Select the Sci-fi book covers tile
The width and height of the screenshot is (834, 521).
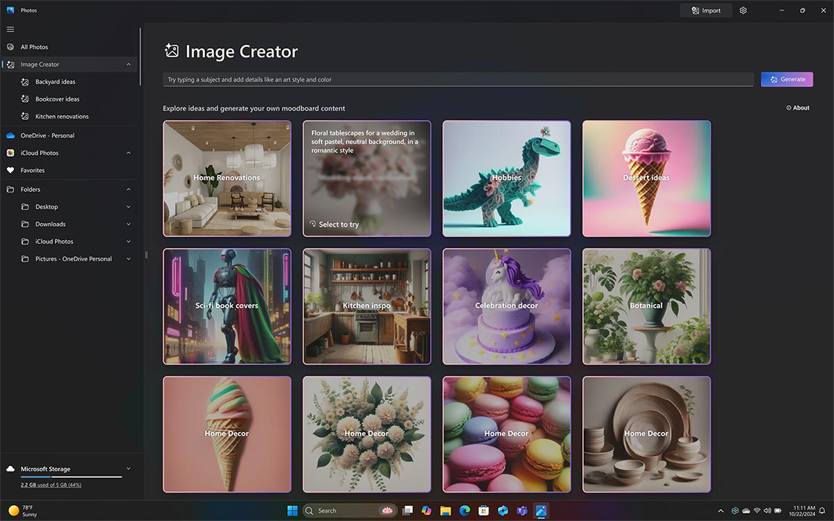pos(227,306)
